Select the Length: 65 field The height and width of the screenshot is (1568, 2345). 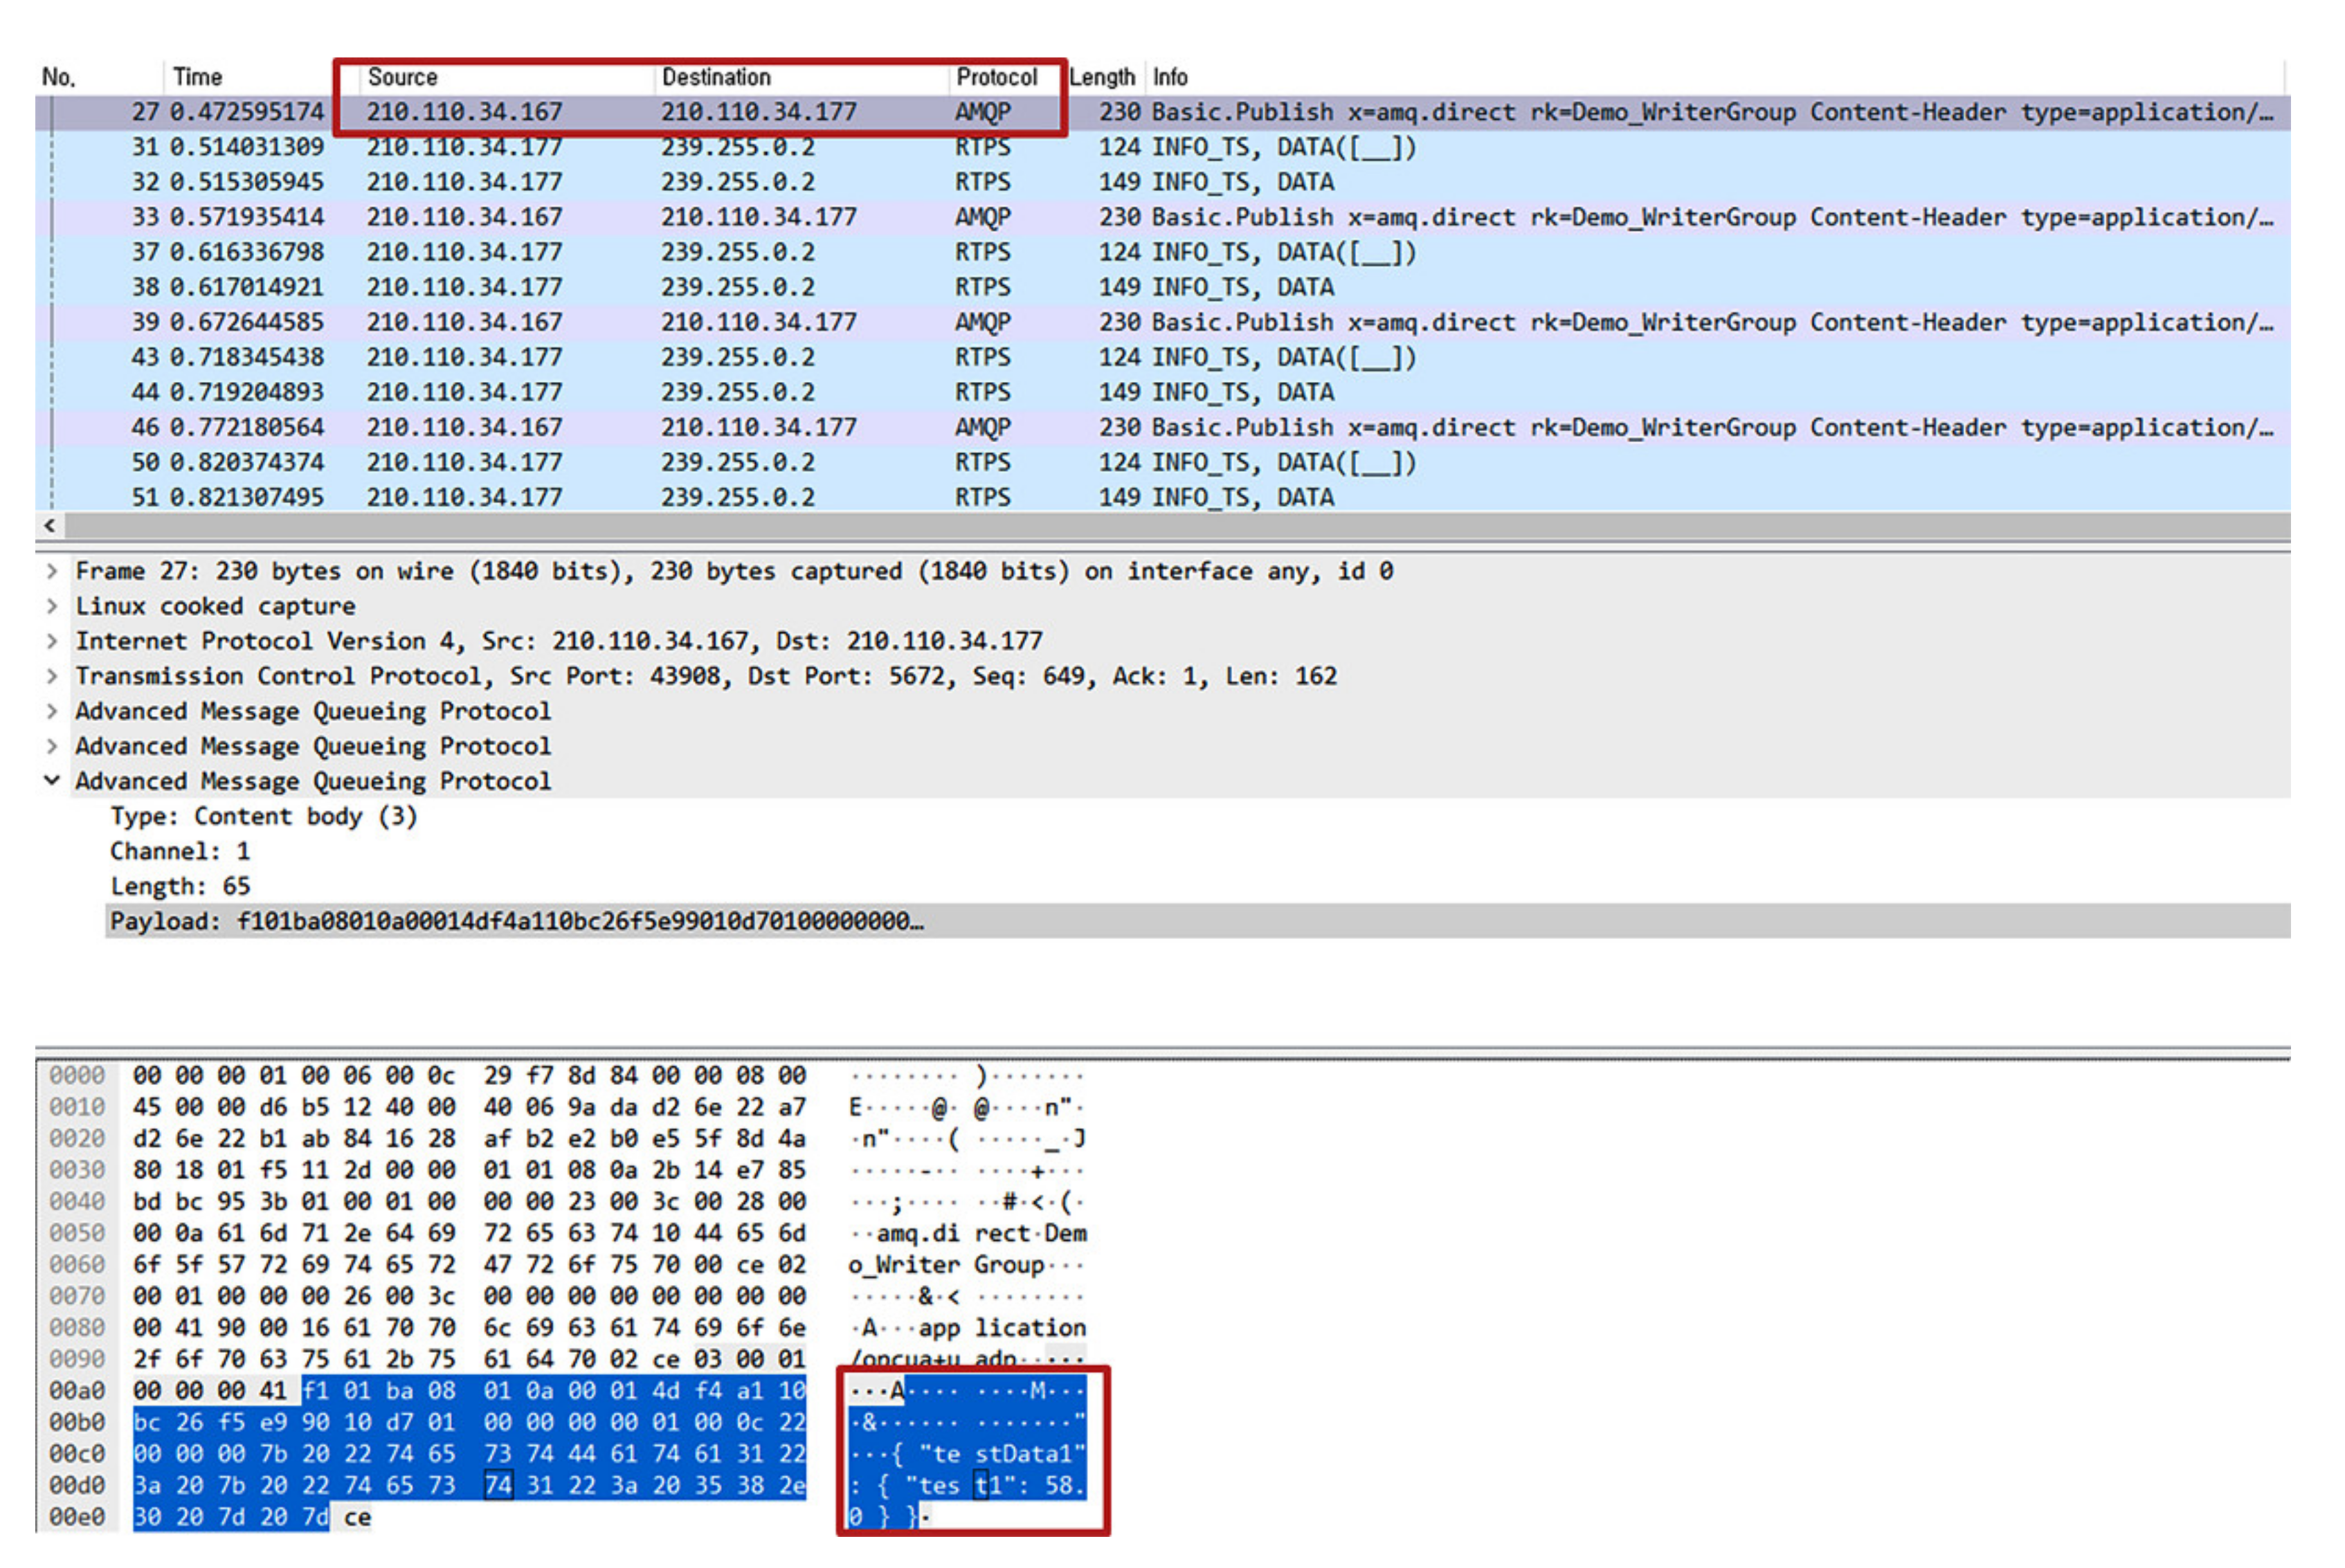(x=180, y=886)
